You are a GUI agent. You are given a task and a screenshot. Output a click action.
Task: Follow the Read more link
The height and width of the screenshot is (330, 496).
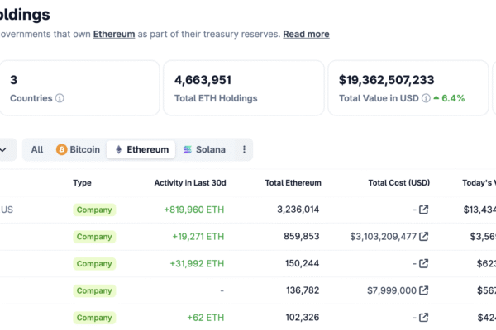pos(306,35)
